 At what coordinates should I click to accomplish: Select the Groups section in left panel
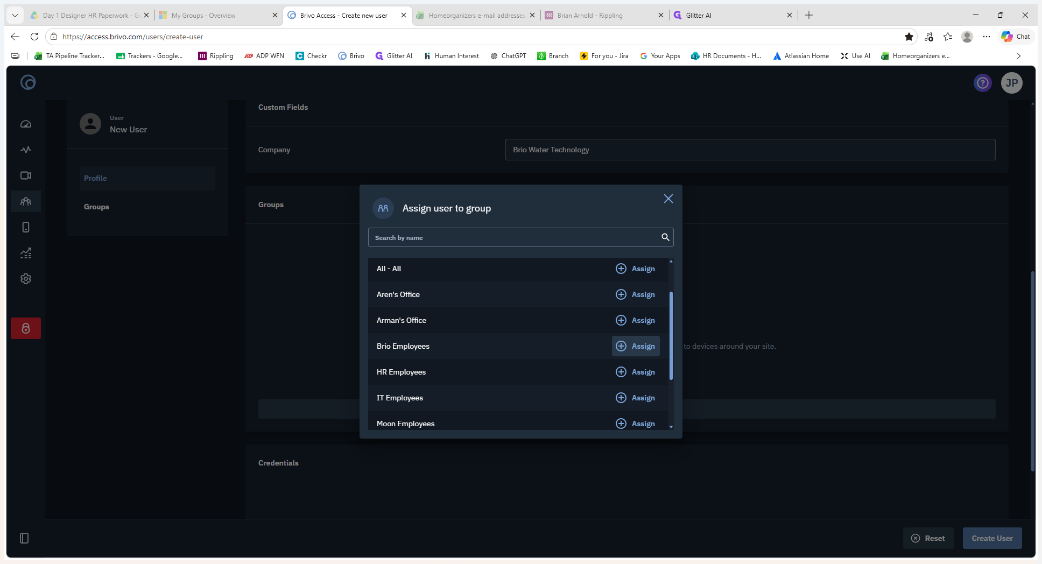point(147,207)
